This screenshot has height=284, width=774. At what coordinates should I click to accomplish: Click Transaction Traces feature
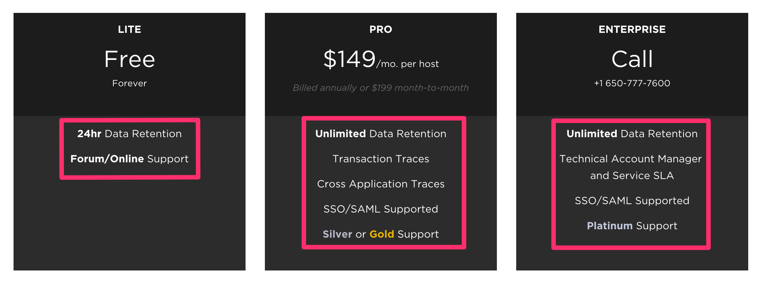(381, 159)
